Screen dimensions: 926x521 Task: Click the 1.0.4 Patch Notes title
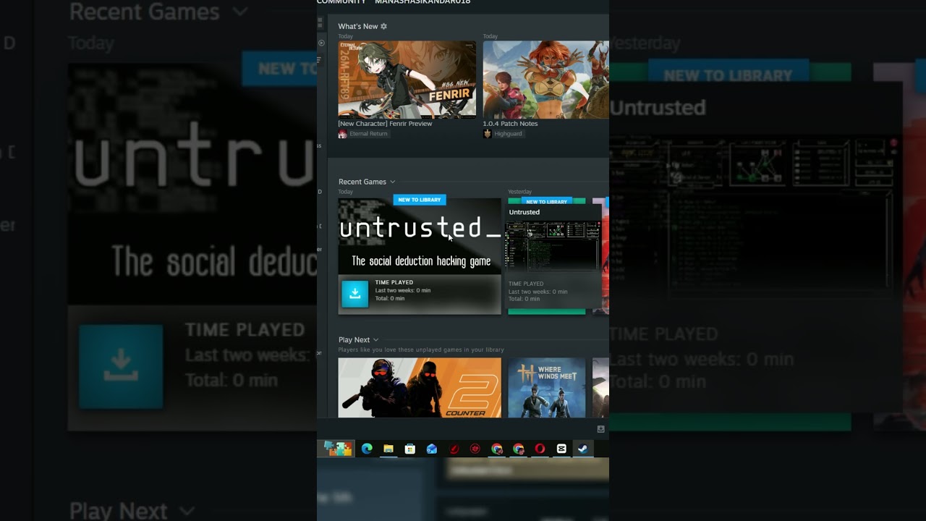click(x=510, y=124)
